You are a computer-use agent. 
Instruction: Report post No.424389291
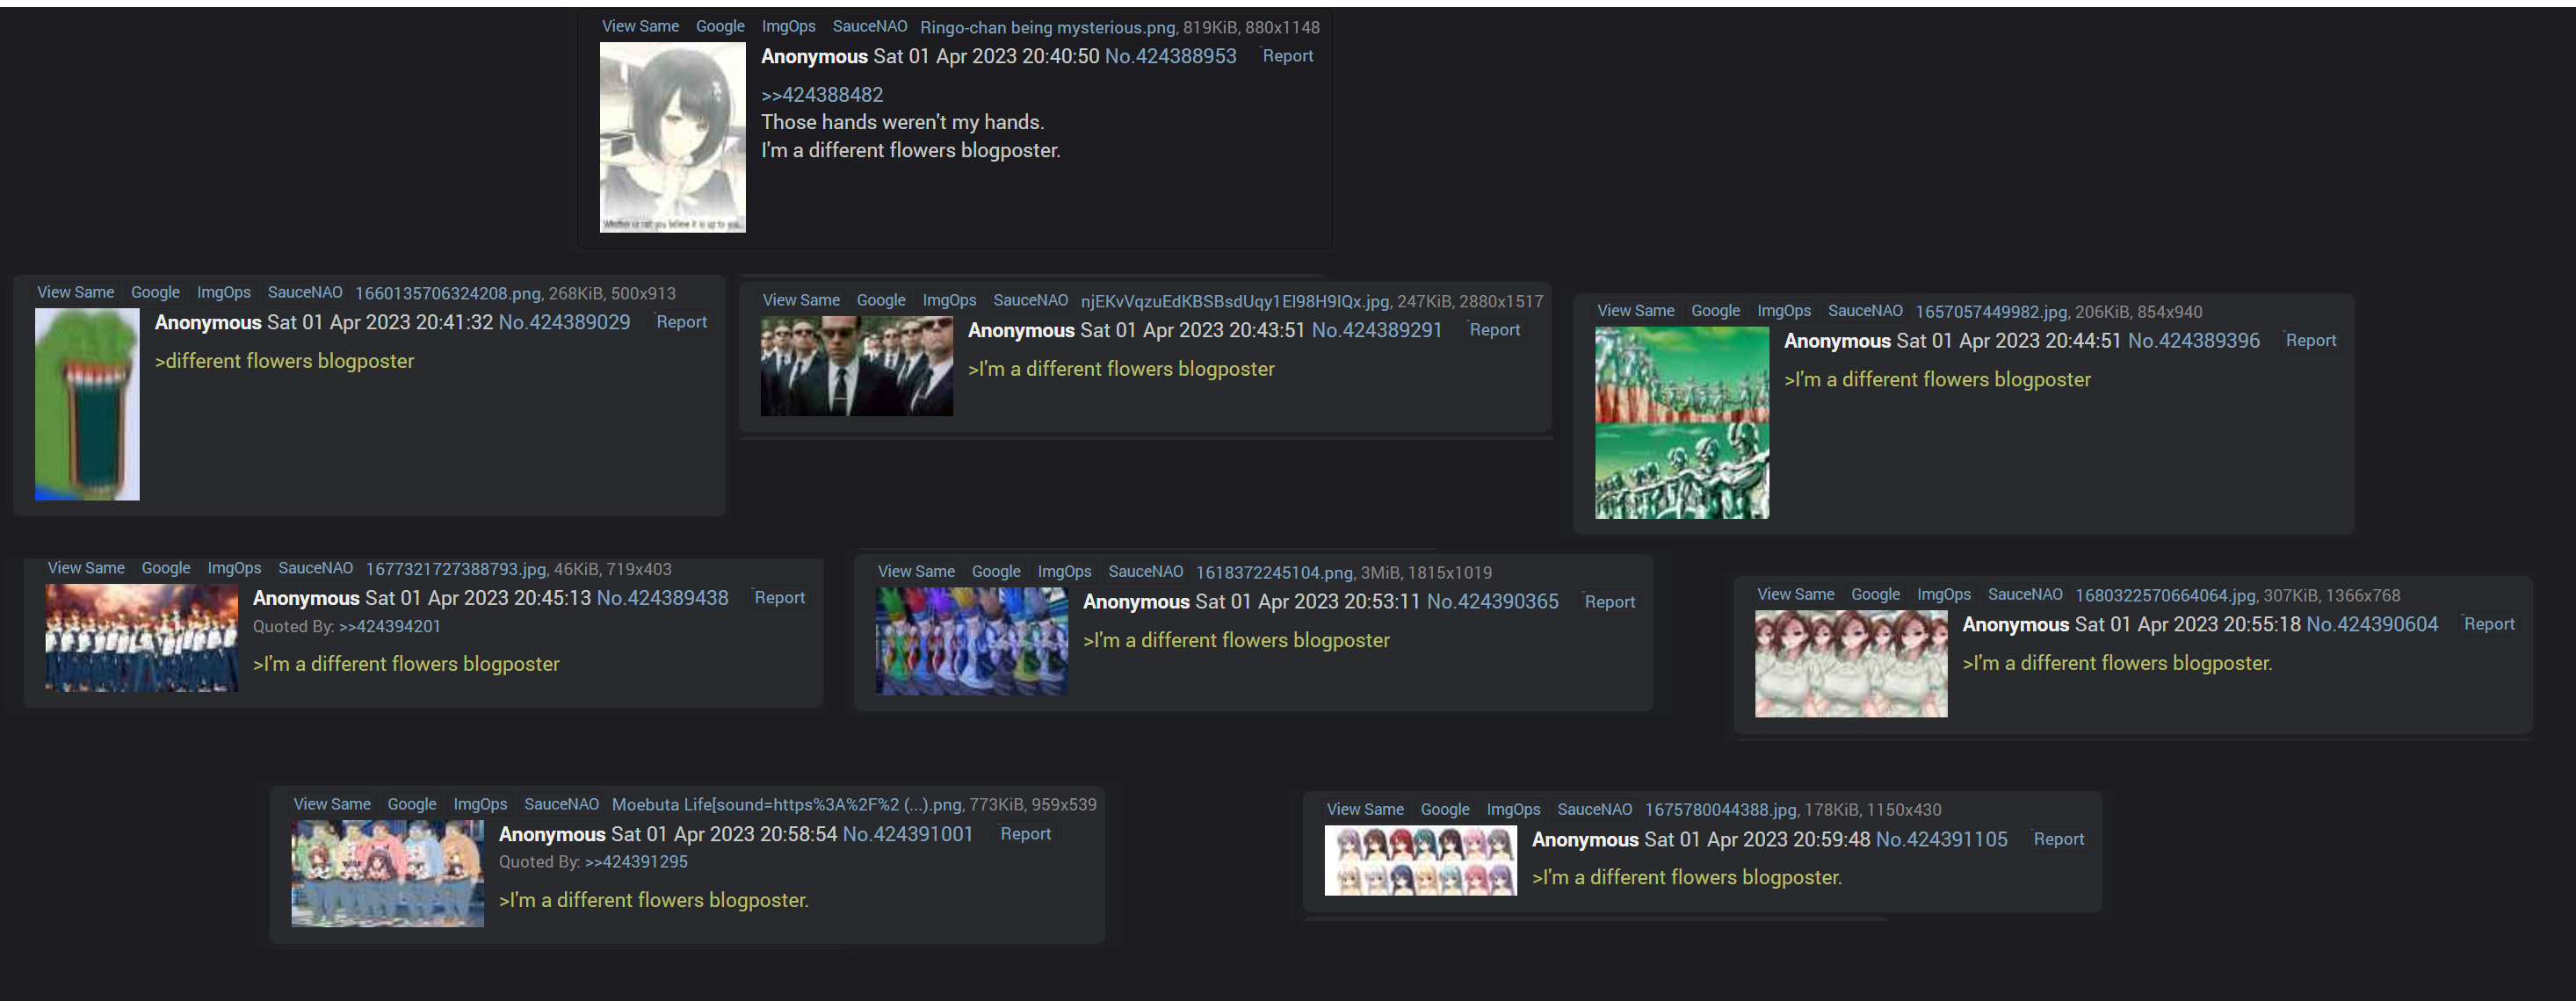pos(1494,329)
